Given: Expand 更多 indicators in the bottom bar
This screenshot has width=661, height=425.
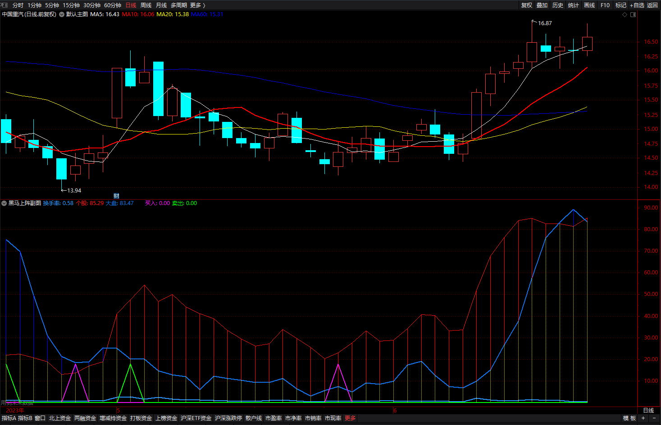Looking at the screenshot, I should 350,418.
